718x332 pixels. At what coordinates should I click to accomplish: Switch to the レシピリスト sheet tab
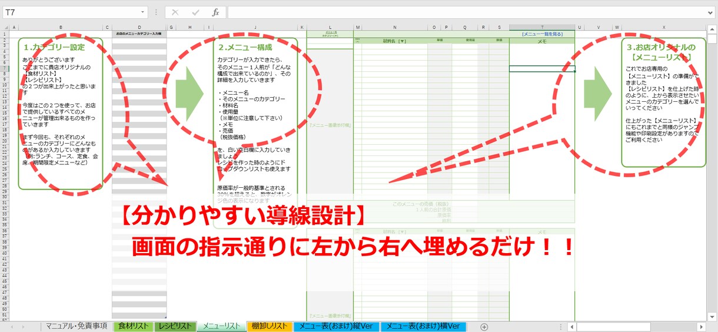click(174, 327)
